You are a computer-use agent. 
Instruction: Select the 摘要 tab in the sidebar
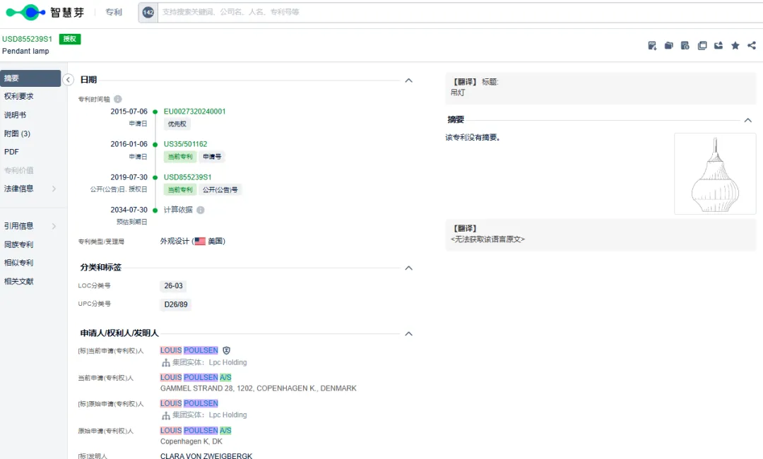(x=30, y=78)
